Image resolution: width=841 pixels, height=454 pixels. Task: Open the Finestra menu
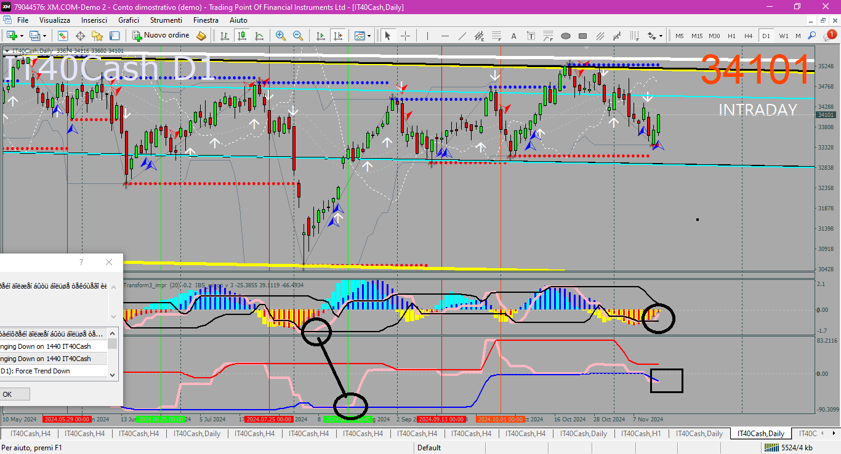pyautogui.click(x=206, y=20)
